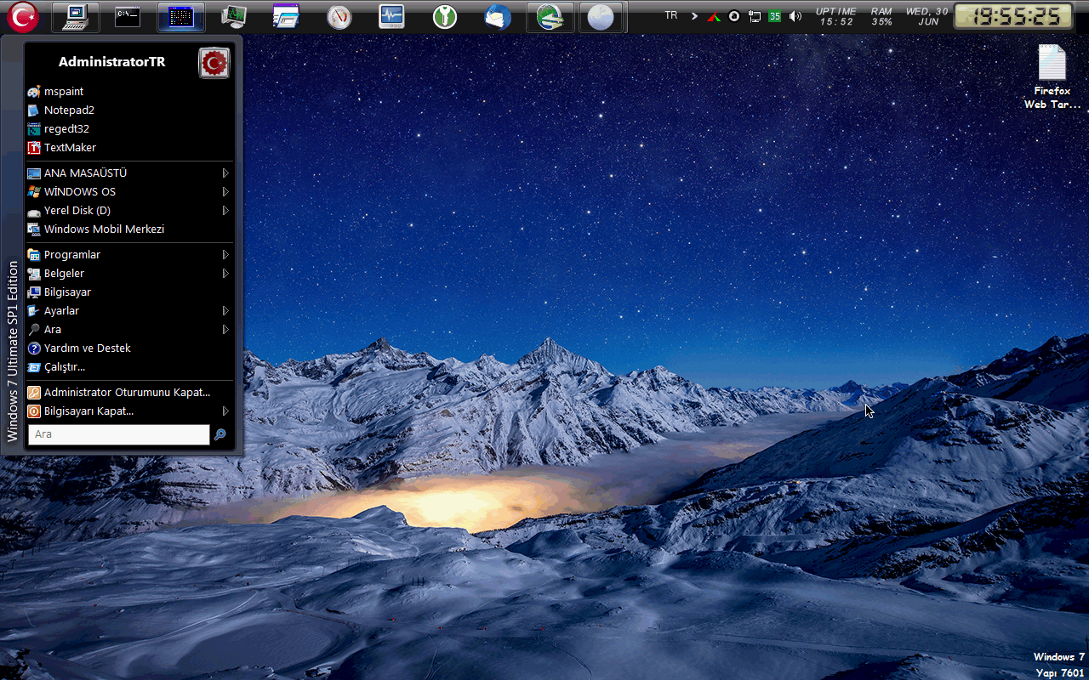Switch the TR keyboard language indicator
Viewport: 1089px width, 680px height.
[671, 15]
